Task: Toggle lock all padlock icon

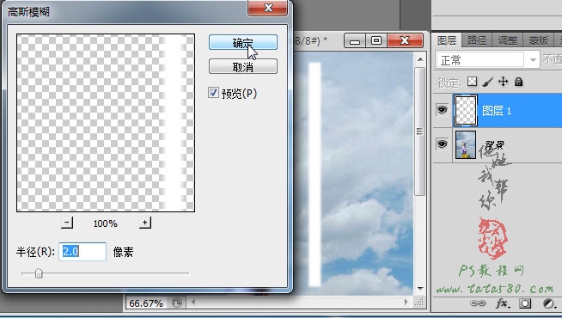Action: 518,82
